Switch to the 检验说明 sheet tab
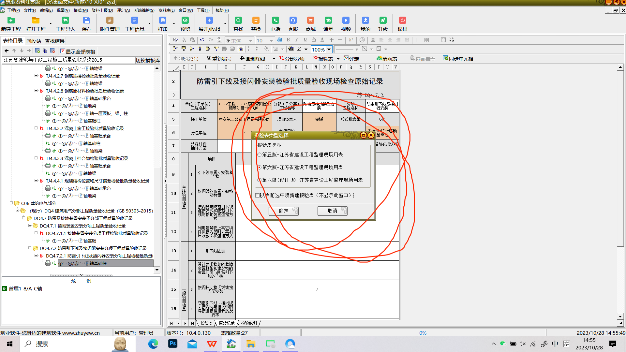The width and height of the screenshot is (626, 352). pos(249,323)
